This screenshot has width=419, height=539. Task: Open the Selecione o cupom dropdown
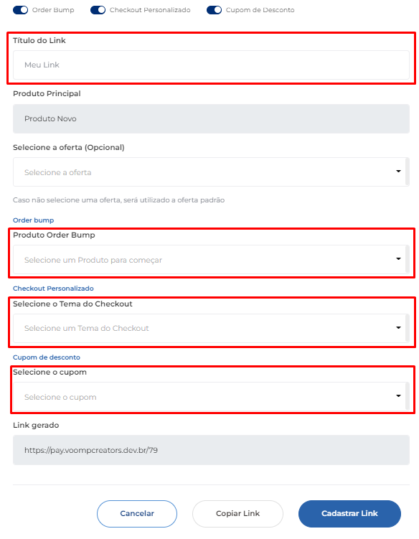pos(211,396)
